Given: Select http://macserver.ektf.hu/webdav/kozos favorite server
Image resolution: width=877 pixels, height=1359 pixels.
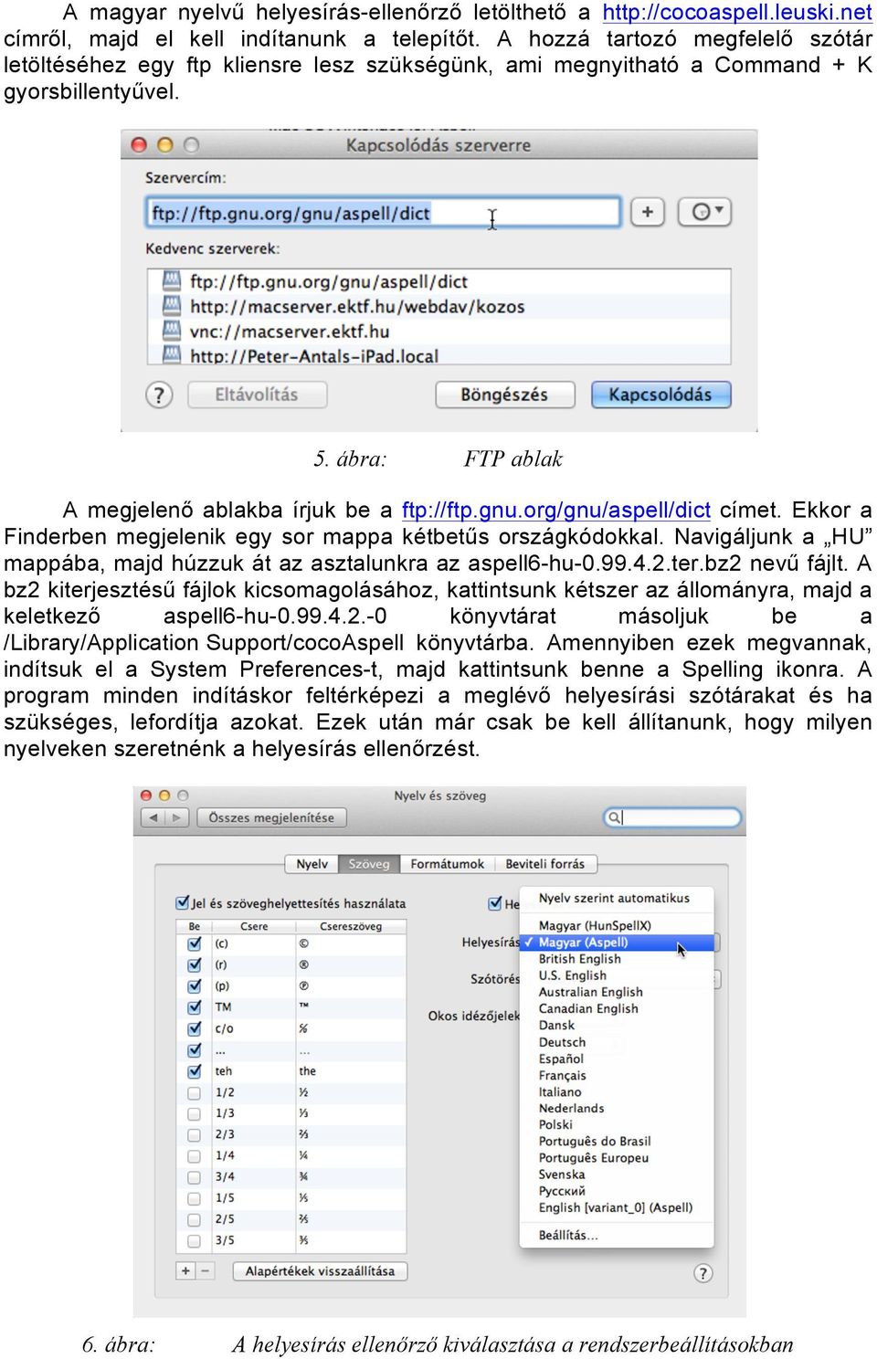Looking at the screenshot, I should [439, 306].
